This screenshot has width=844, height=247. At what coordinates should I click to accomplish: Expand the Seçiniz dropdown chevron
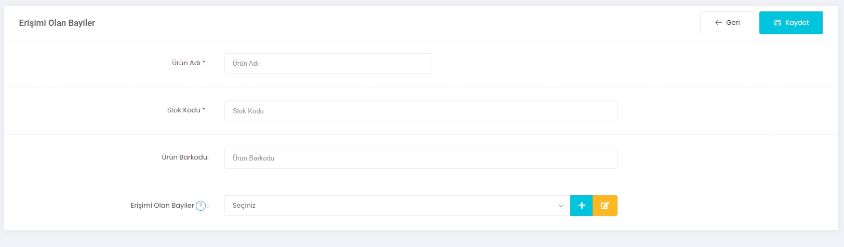(561, 206)
